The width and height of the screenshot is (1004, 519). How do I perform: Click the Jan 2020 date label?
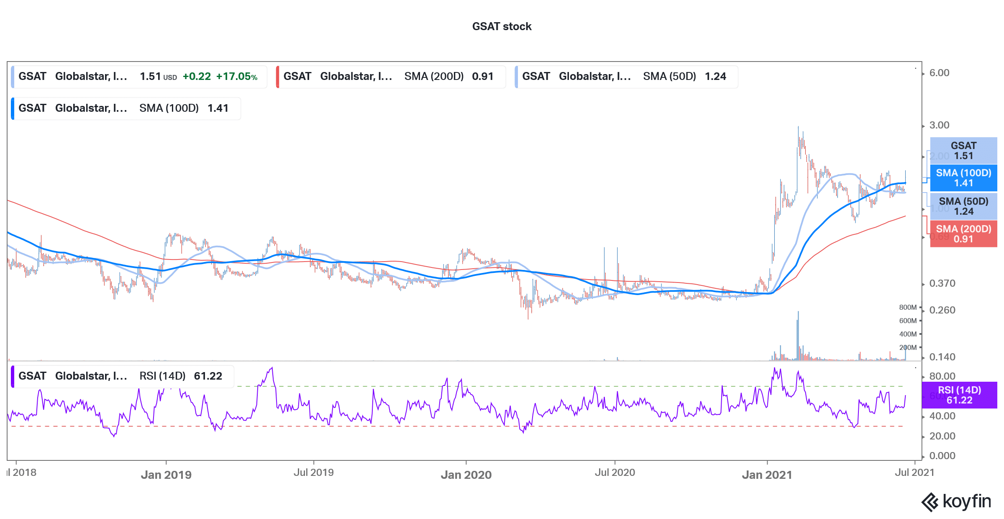tap(466, 475)
